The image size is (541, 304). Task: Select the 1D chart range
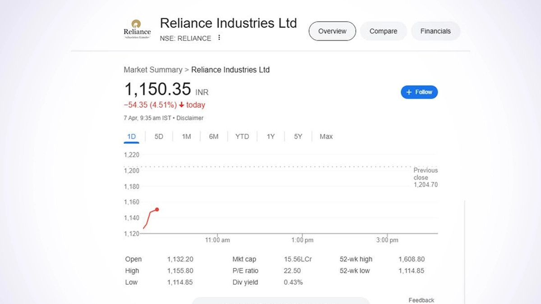(131, 136)
